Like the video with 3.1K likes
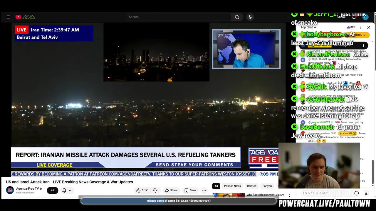The height and width of the screenshot is (211, 376). pos(142,190)
